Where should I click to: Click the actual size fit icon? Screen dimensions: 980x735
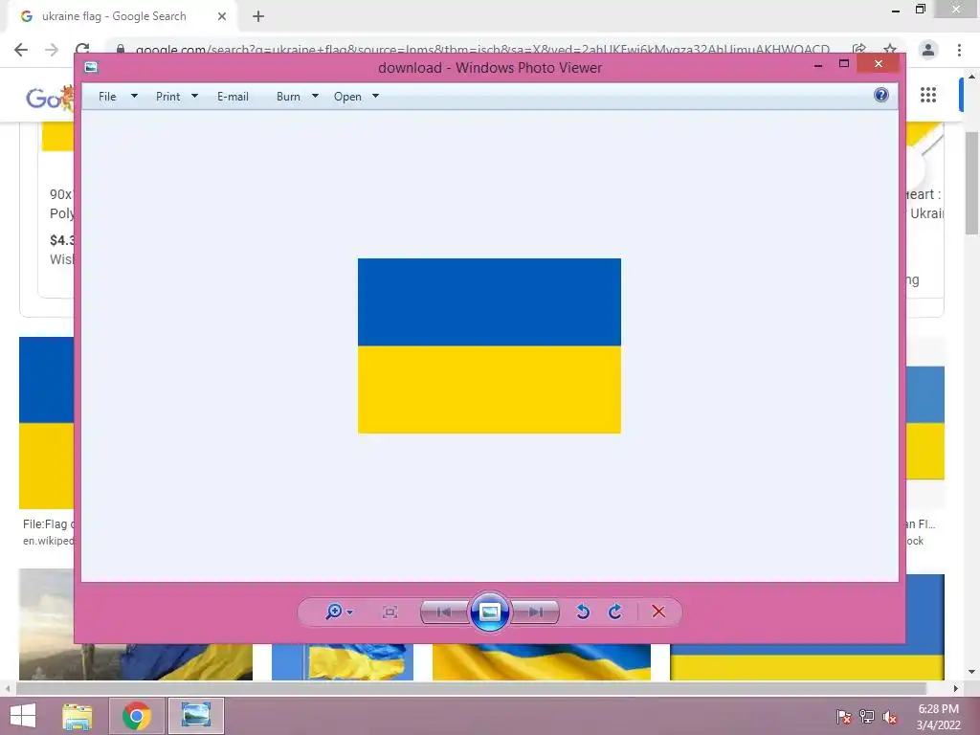tap(390, 612)
